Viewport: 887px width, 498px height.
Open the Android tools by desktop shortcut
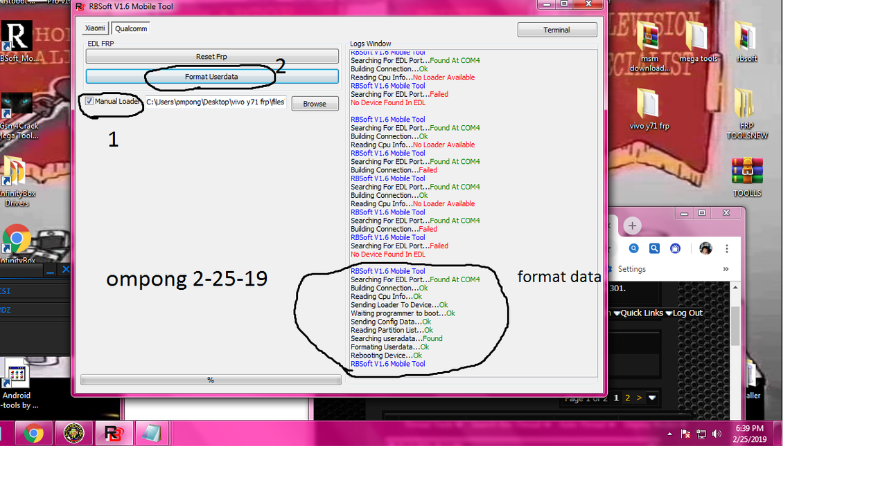pos(17,384)
